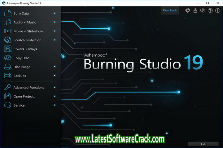The width and height of the screenshot is (223, 148).
Task: Expand Advanced Functions submenu dot
Action: point(55,87)
